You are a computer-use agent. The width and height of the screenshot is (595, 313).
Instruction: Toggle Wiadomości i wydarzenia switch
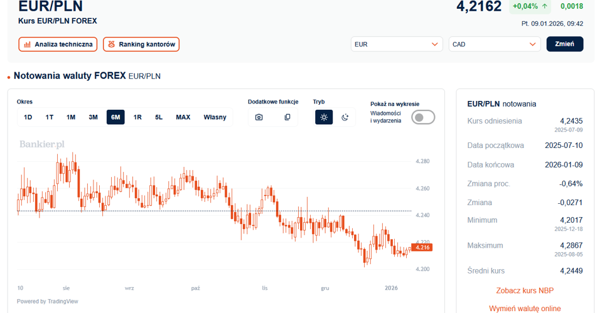(x=423, y=117)
